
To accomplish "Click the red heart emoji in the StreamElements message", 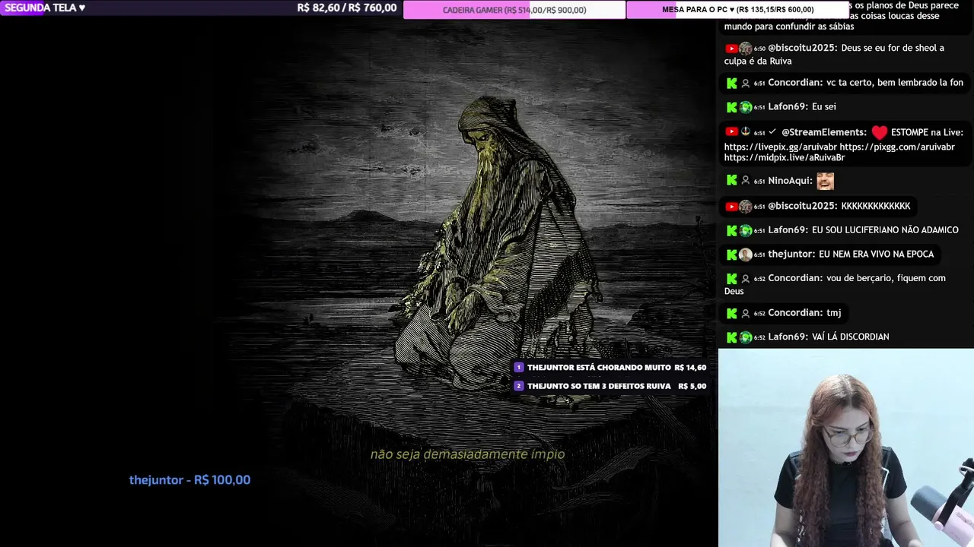I will [x=880, y=132].
